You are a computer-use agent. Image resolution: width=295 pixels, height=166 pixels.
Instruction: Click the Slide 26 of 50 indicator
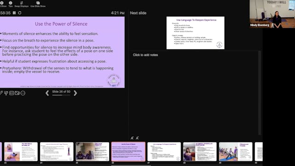61,92
